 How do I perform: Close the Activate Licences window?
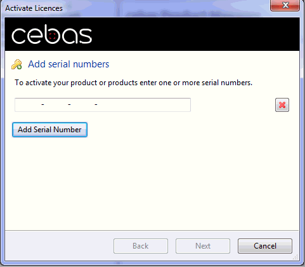pos(285,5)
